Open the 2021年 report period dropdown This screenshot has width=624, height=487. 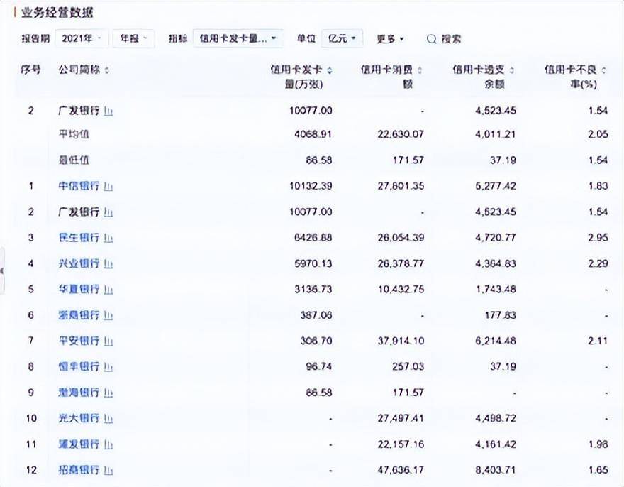tap(82, 38)
